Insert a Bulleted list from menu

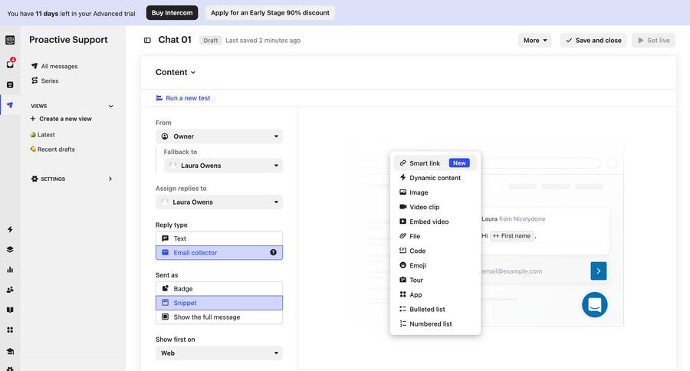435,310
